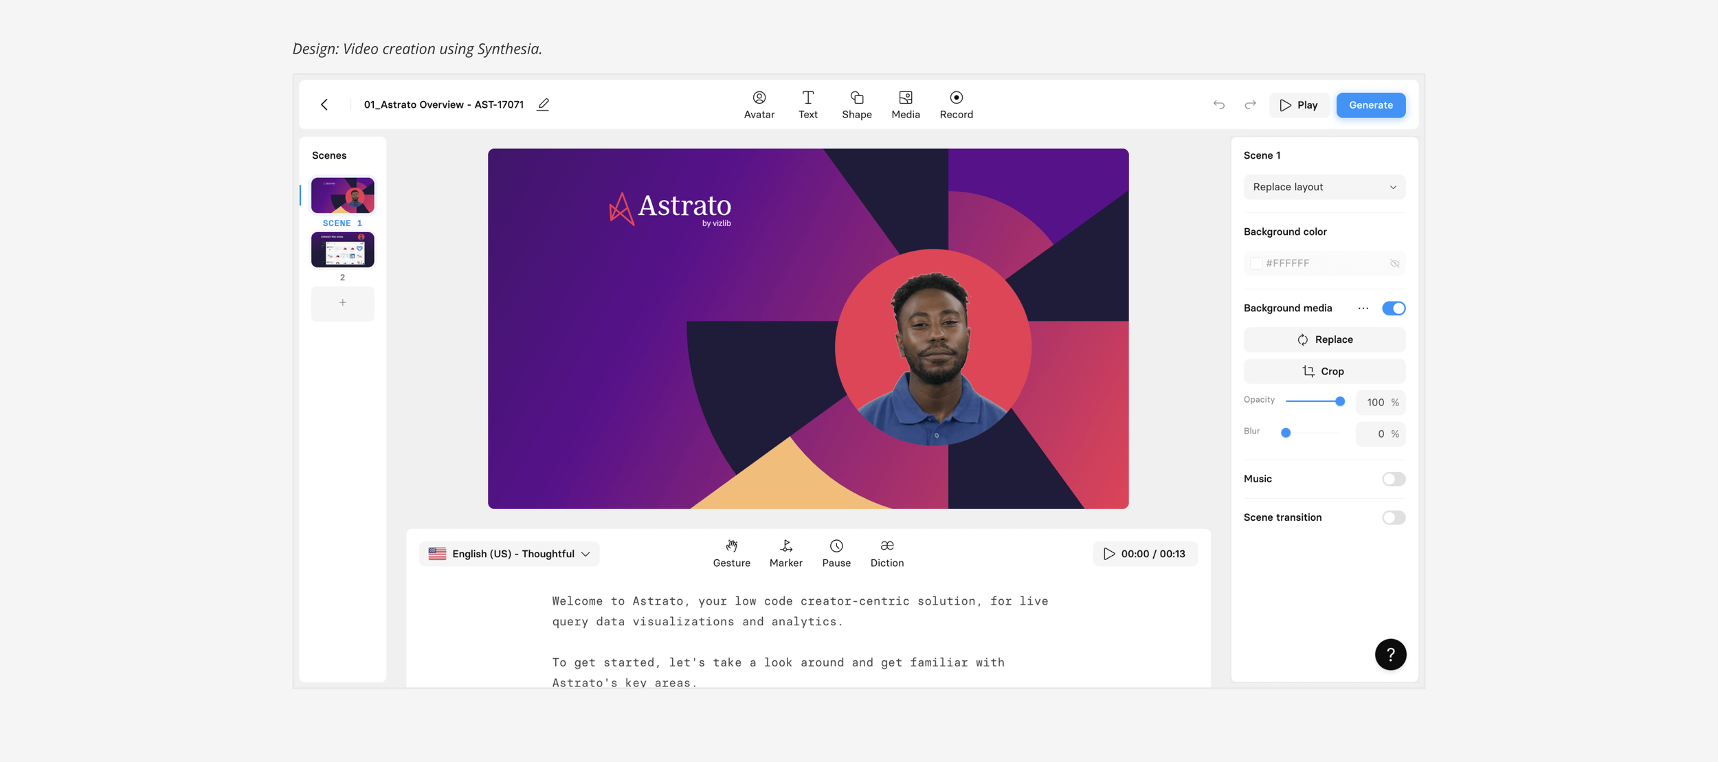Image resolution: width=1718 pixels, height=762 pixels.
Task: Click the Crop background media button
Action: pyautogui.click(x=1324, y=371)
